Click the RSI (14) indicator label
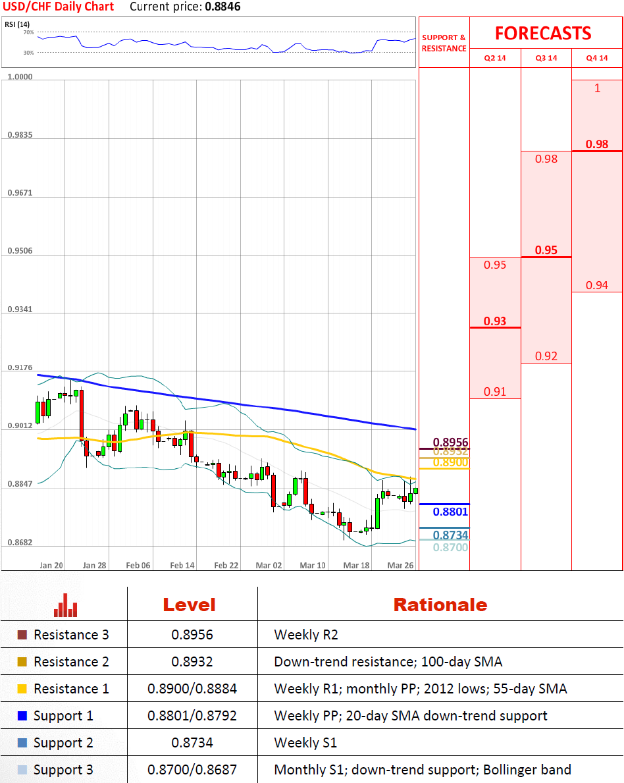Screen dimensions: 624x783 click(17, 24)
